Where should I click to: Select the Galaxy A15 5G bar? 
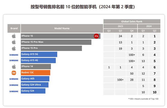point(39,54)
